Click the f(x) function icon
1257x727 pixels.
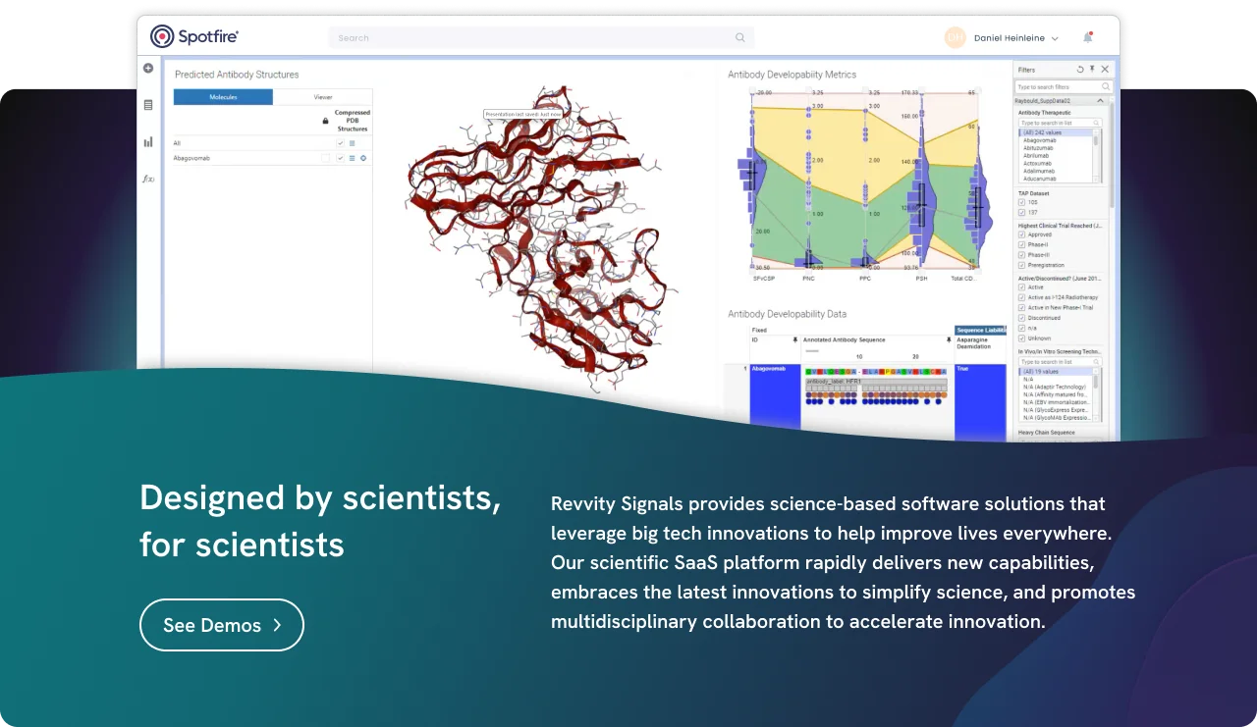(148, 179)
